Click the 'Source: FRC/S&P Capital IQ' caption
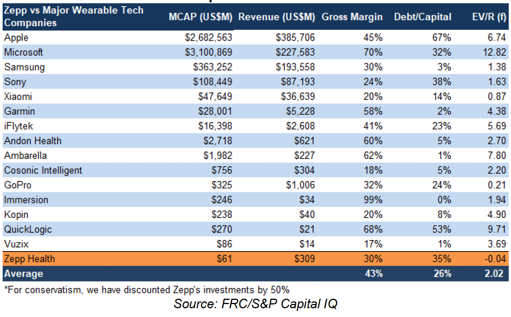Screen dimensions: 511x317 pyautogui.click(x=256, y=304)
